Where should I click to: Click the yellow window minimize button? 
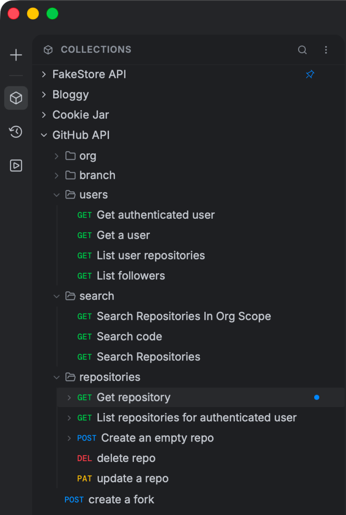coord(33,14)
